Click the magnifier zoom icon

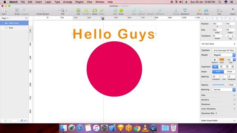63,10
